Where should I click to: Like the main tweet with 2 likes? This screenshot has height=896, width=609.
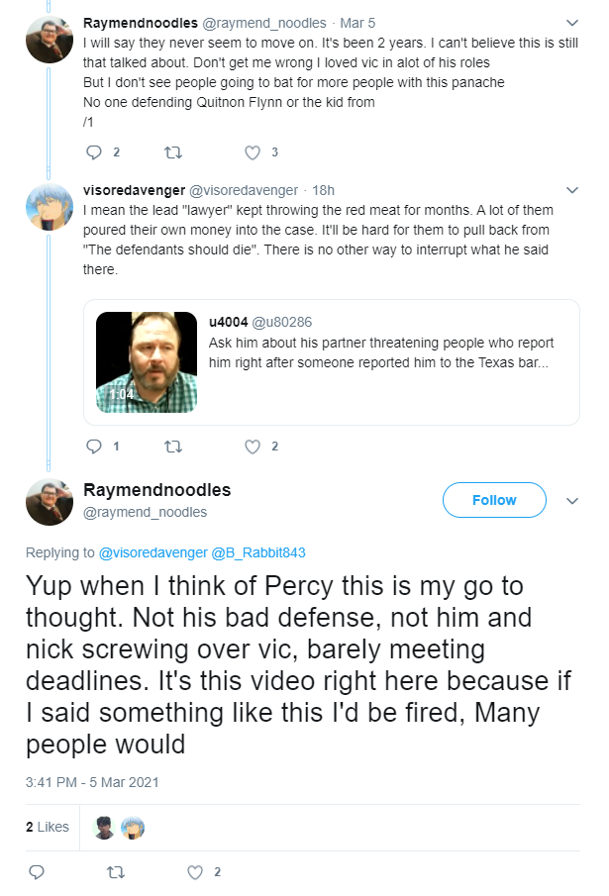click(x=195, y=872)
